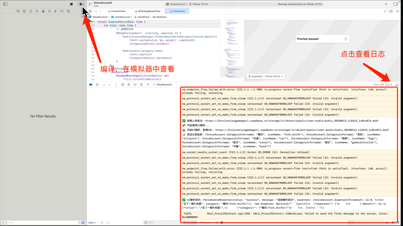Open the Find navigator magnifier icon
The height and width of the screenshot is (226, 403).
37,11
